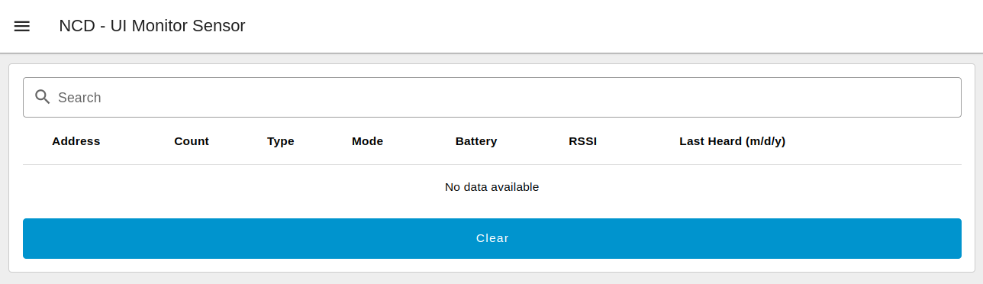The width and height of the screenshot is (983, 284).
Task: Sort the table by Address column
Action: tap(76, 141)
